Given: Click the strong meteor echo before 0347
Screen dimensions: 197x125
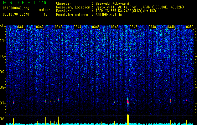Looking at the screenshot, I should pos(128,102).
